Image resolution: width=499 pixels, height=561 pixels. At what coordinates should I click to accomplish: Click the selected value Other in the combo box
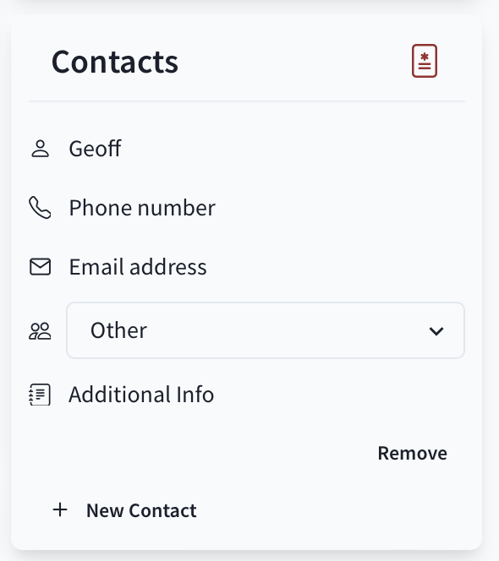[x=118, y=330]
